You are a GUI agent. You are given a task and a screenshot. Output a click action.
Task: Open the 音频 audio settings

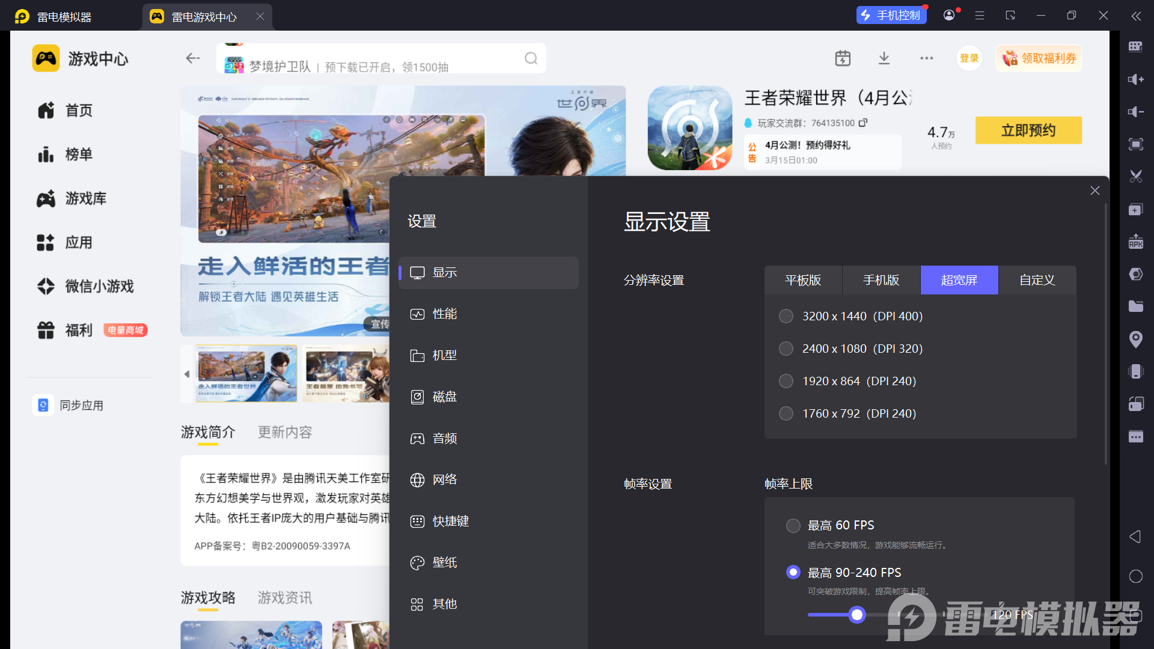tap(445, 438)
